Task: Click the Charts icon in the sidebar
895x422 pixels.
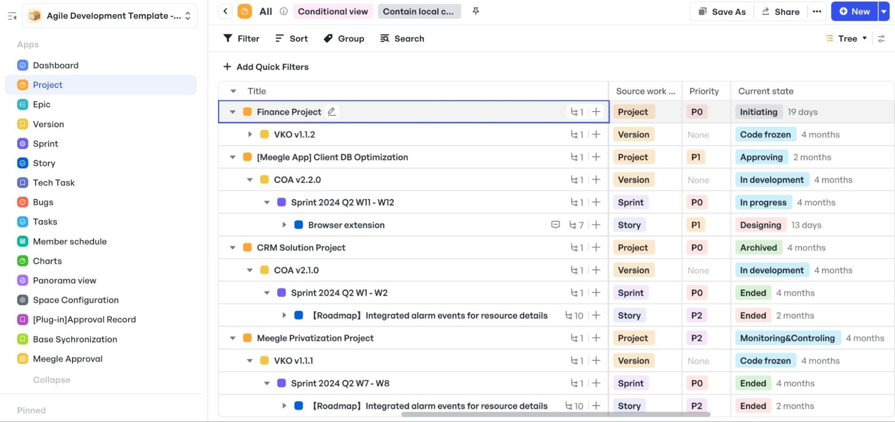Action: [22, 261]
